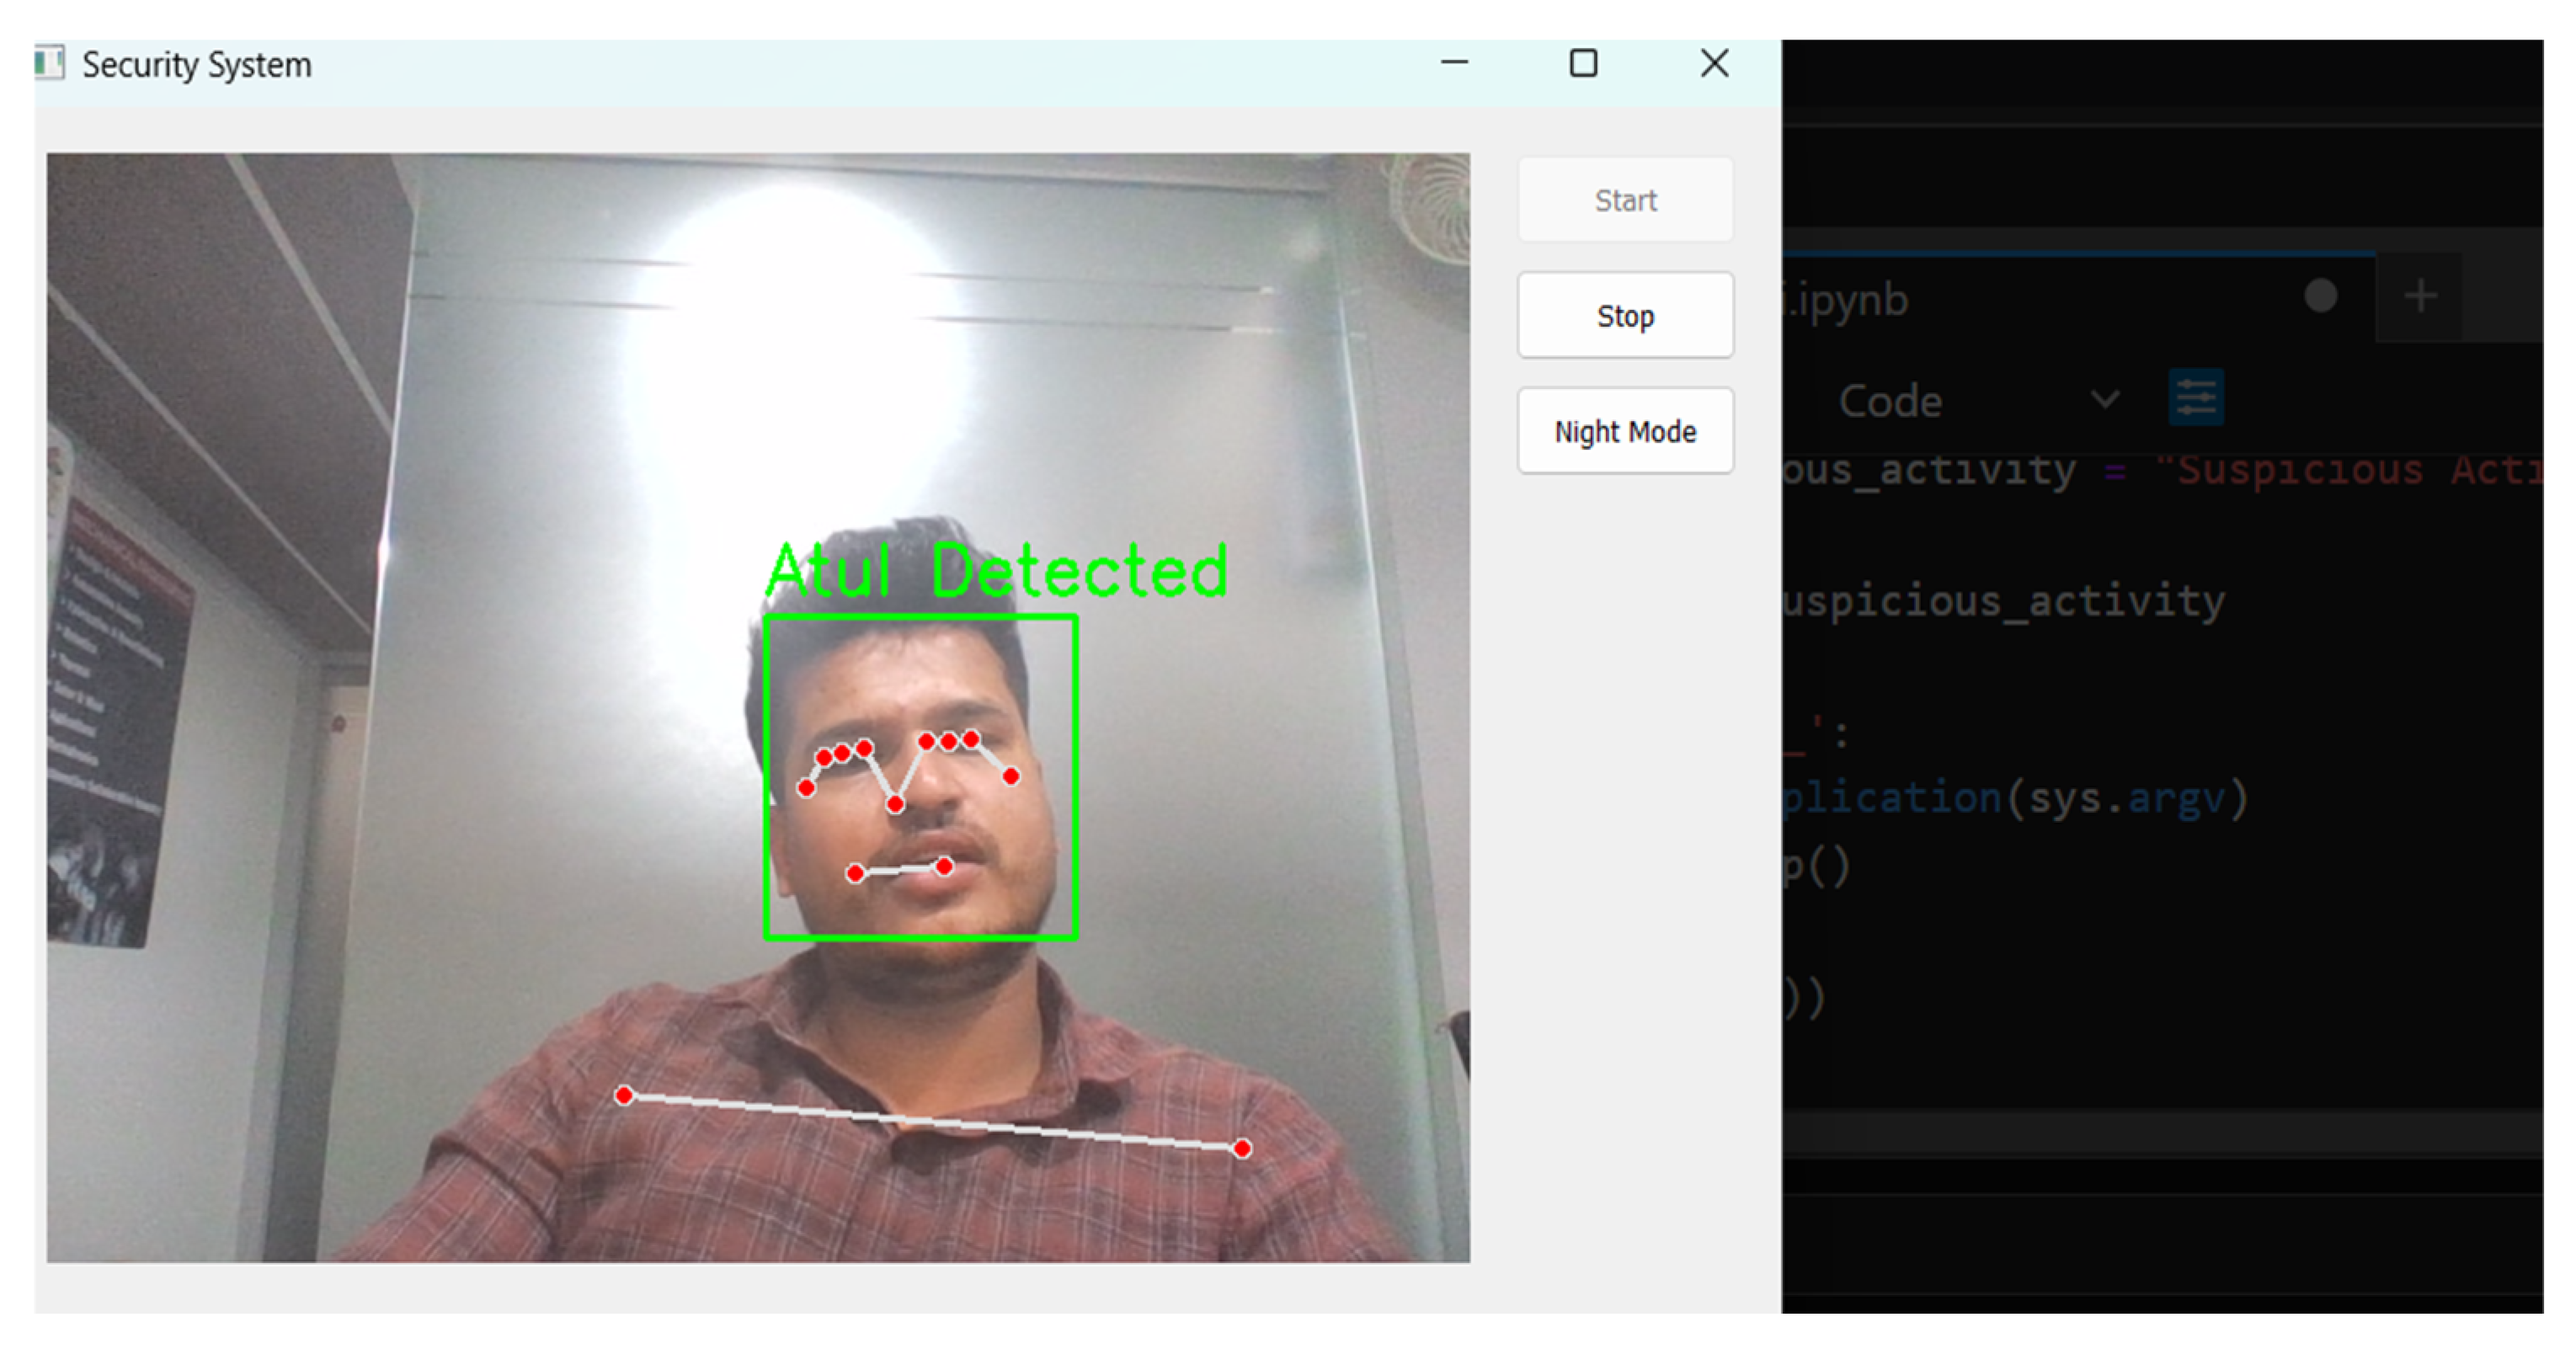Click the cell options sliders icon in the notebook
The width and height of the screenshot is (2576, 1349).
(x=2196, y=397)
